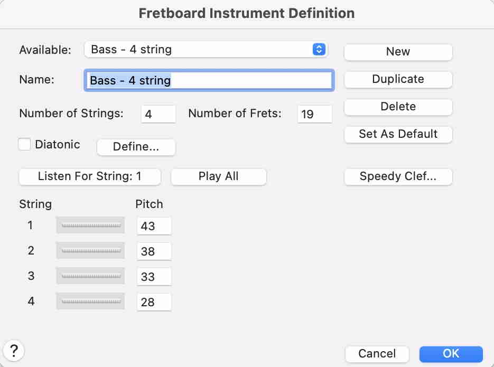The height and width of the screenshot is (367, 494).
Task: Click the help question mark icon
Action: 14,350
